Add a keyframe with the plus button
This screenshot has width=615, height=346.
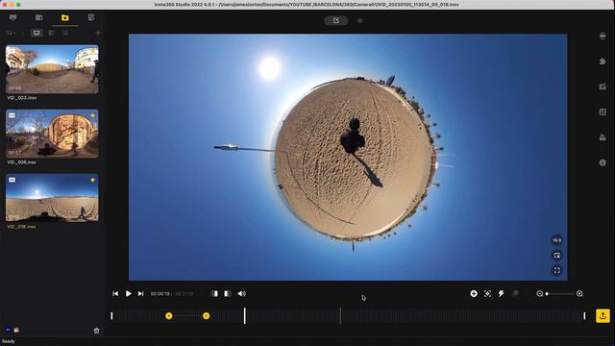point(474,293)
